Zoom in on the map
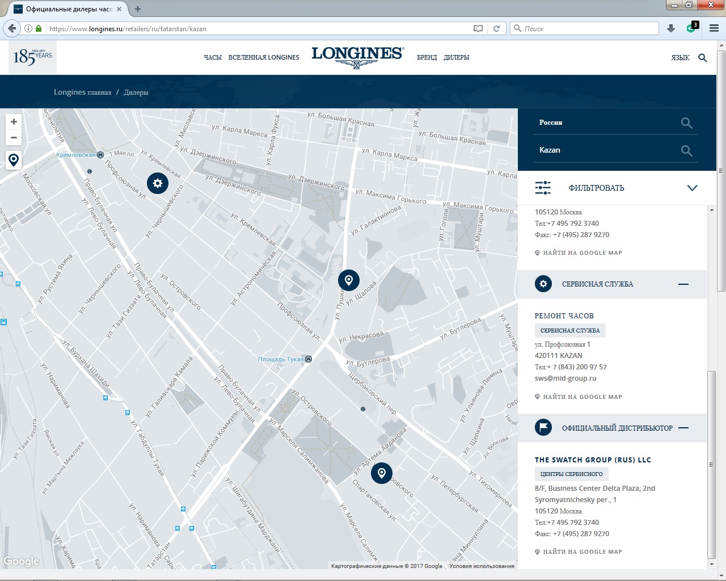Viewport: 726px width, 581px height. (14, 122)
